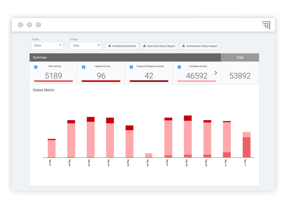The width and height of the screenshot is (287, 206).
Task: Click the small May 06 bar in States Metric
Action: tap(149, 155)
